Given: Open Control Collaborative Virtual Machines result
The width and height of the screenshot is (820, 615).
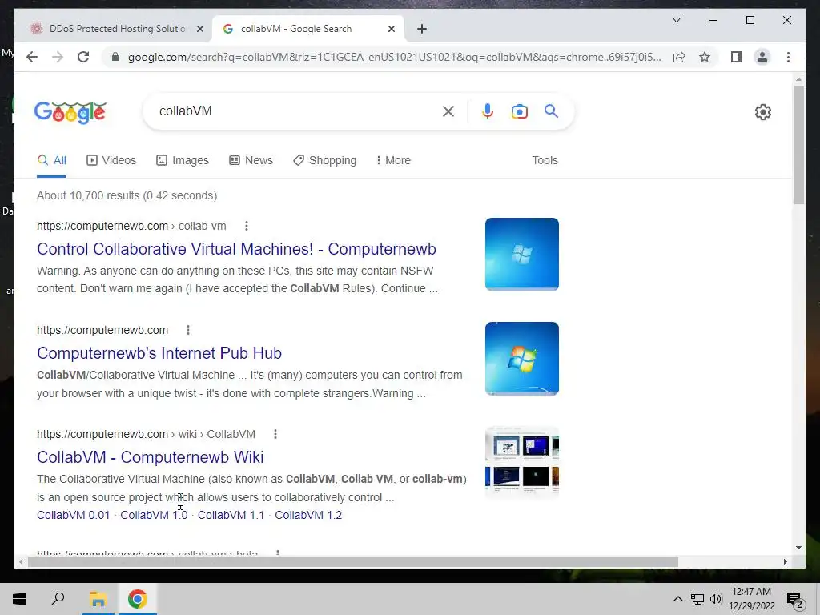Looking at the screenshot, I should coord(236,249).
